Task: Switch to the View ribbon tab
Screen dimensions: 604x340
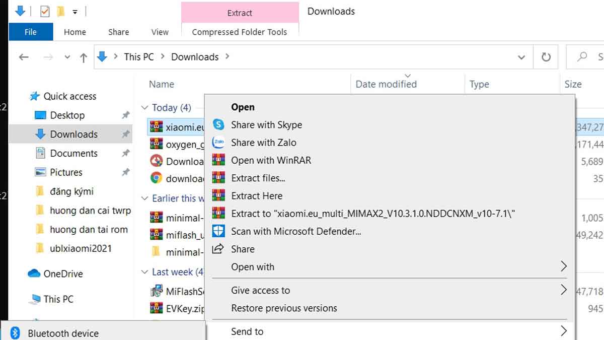Action: 160,32
